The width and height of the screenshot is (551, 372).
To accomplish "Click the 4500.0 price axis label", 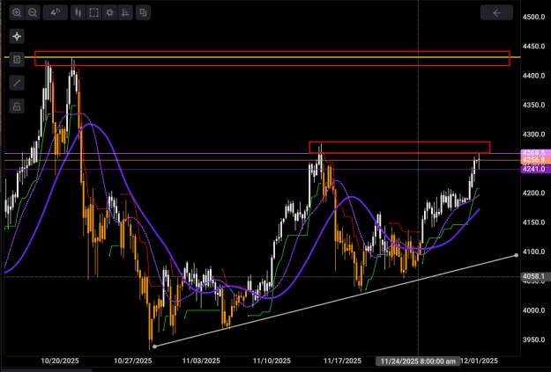I will point(533,18).
